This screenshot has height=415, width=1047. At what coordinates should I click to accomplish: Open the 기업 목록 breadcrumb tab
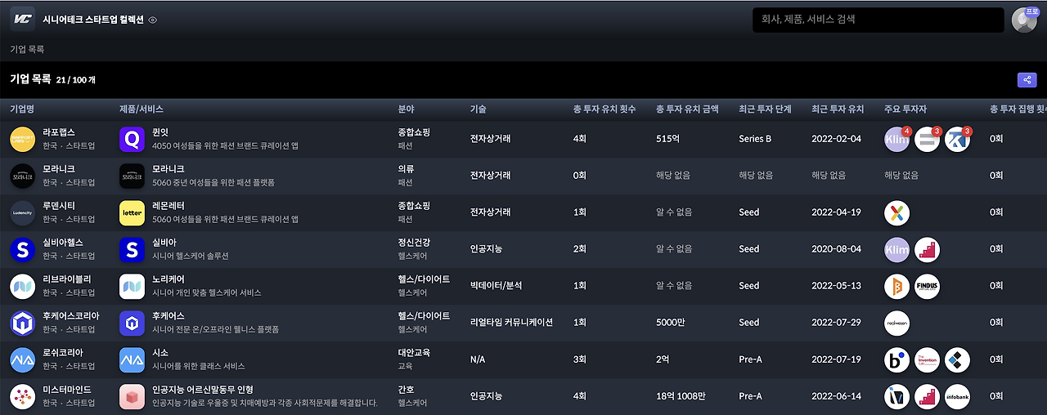click(27, 49)
